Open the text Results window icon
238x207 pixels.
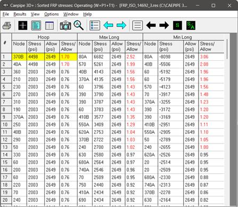pos(36,26)
